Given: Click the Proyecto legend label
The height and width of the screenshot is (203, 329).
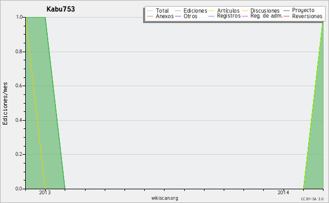Looking at the screenshot, I should tap(303, 10).
